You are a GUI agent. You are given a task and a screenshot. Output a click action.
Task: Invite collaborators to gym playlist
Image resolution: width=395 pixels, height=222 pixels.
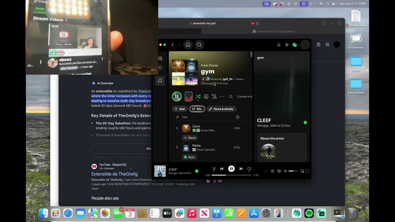tap(214, 97)
